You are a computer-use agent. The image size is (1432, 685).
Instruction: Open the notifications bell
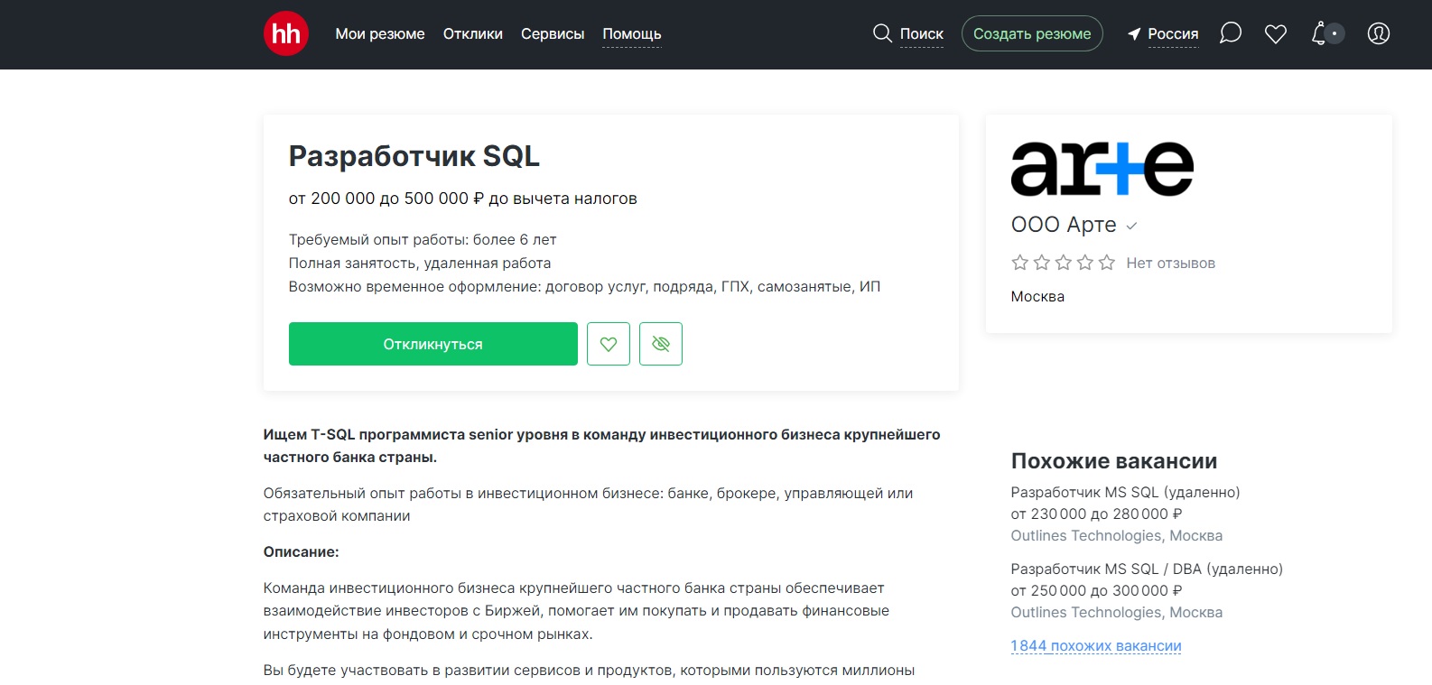coord(1319,33)
